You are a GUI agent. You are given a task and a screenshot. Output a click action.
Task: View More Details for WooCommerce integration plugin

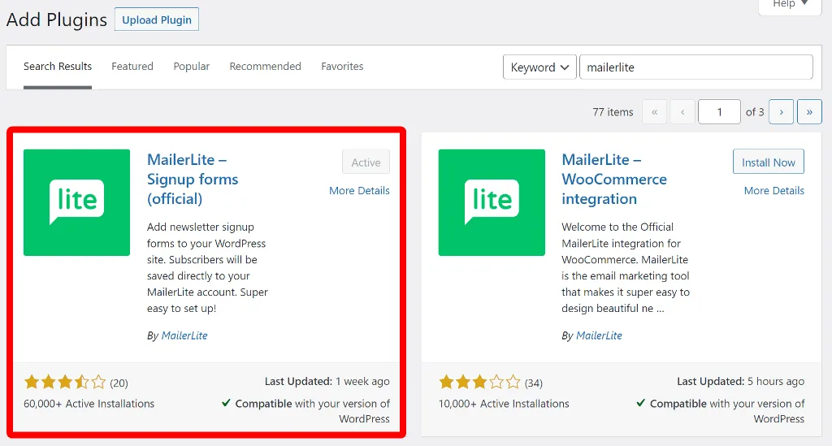(774, 190)
